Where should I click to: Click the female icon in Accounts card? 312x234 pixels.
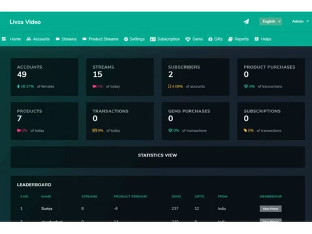pyautogui.click(x=18, y=86)
